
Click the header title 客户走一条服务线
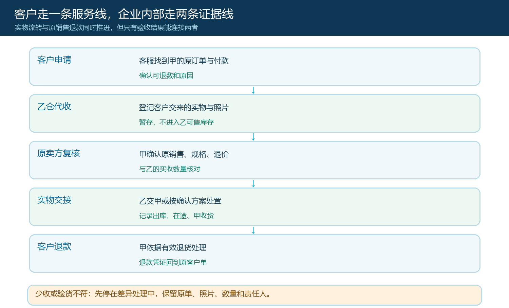click(x=60, y=14)
